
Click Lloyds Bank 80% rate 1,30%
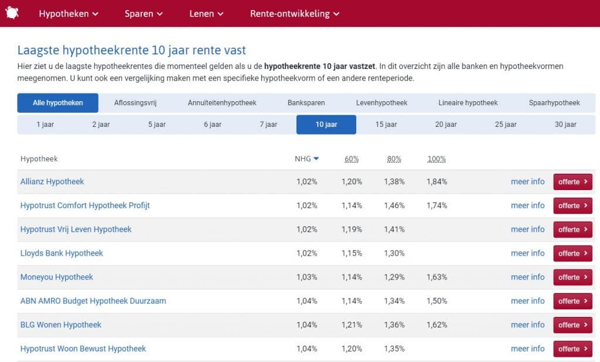pos(394,253)
